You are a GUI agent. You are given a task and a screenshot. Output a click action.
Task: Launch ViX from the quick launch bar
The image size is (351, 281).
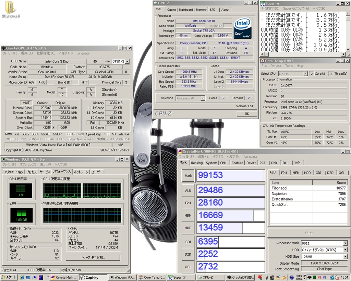click(x=41, y=278)
